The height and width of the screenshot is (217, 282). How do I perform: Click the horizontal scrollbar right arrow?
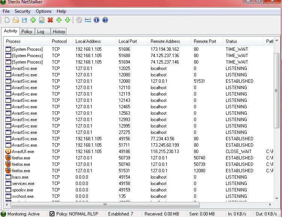(270, 205)
